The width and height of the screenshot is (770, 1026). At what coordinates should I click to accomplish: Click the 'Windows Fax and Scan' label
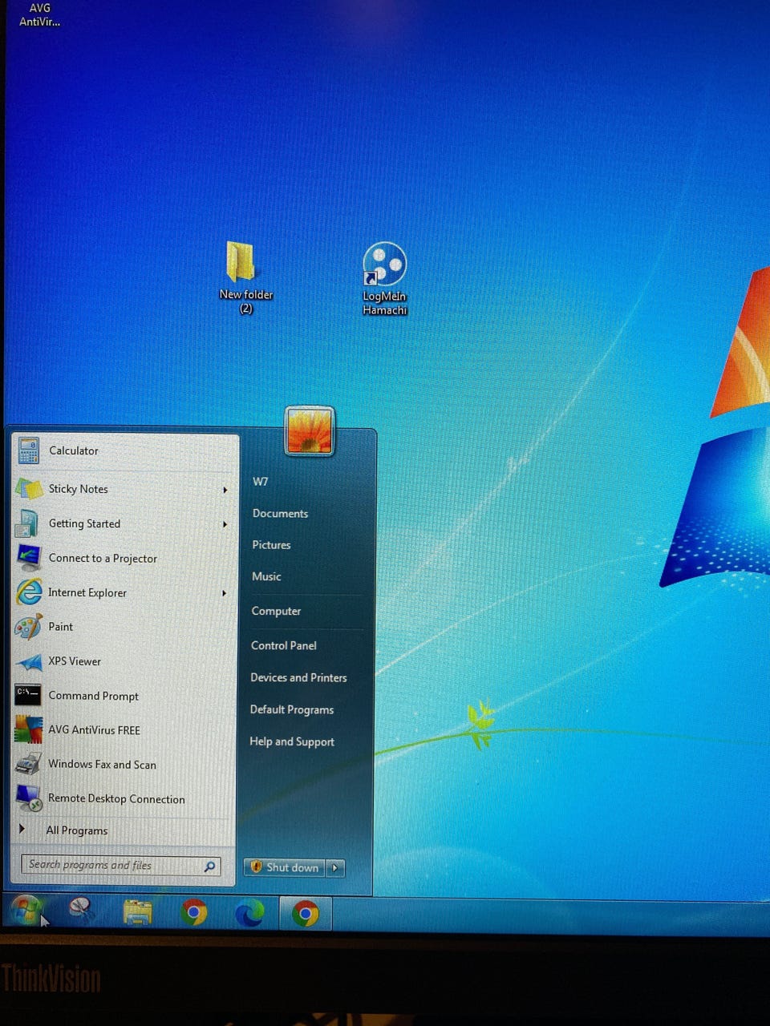click(x=102, y=765)
